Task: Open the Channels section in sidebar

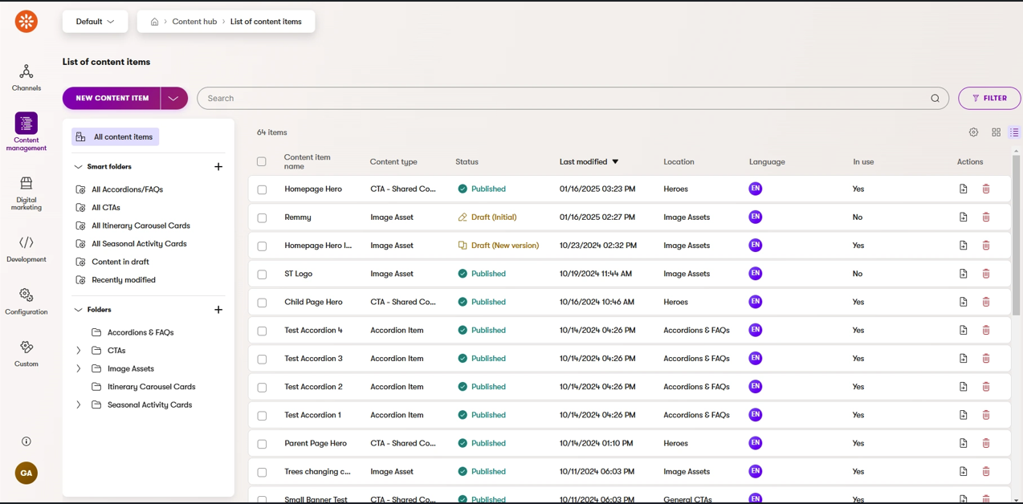Action: (26, 77)
